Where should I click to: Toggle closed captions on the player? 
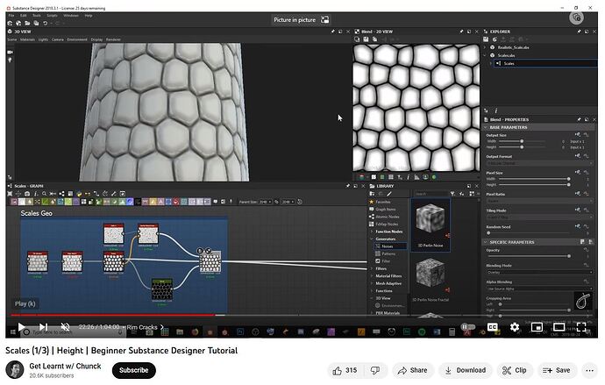pos(493,327)
